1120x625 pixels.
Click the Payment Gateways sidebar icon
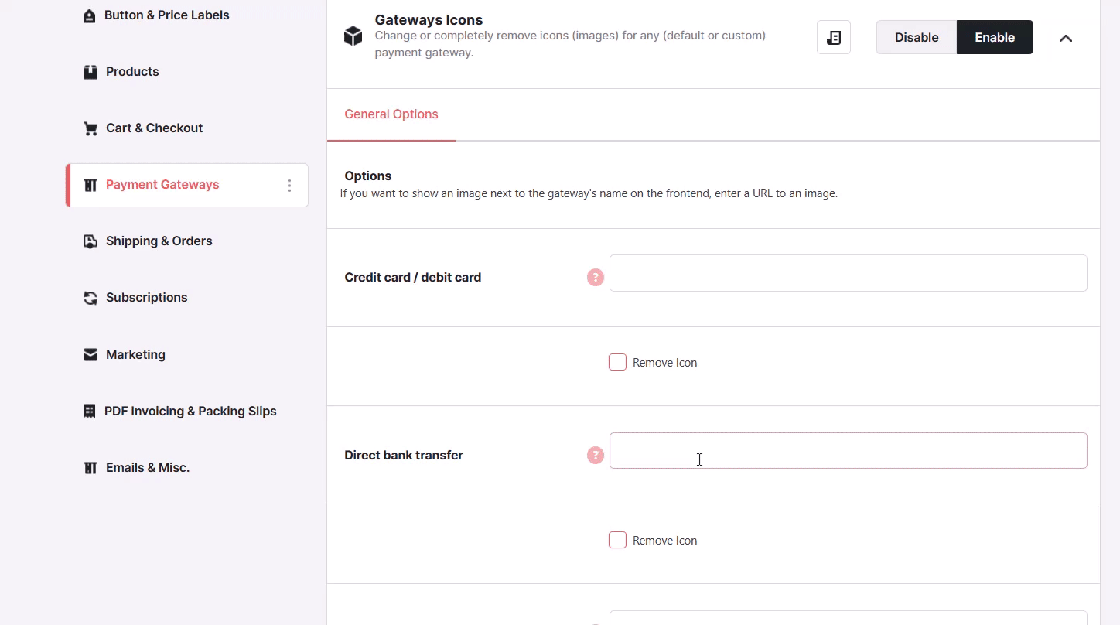[90, 185]
